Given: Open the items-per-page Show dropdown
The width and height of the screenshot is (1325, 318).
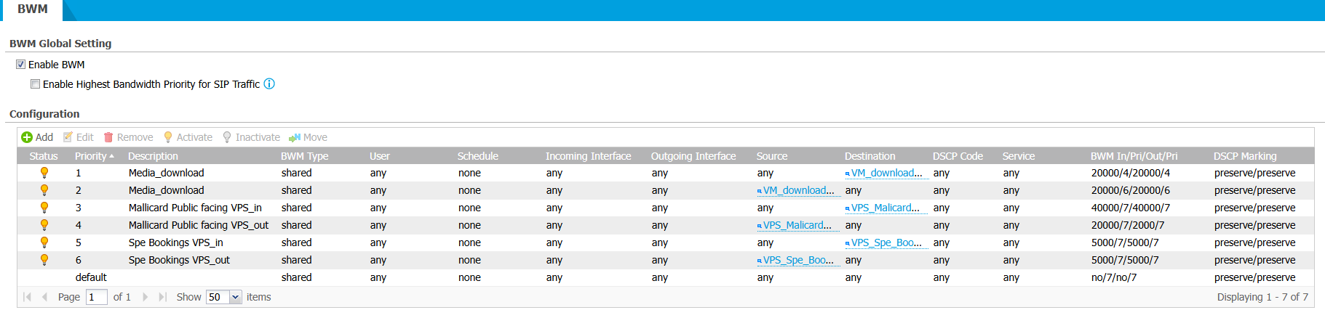Looking at the screenshot, I should point(235,297).
